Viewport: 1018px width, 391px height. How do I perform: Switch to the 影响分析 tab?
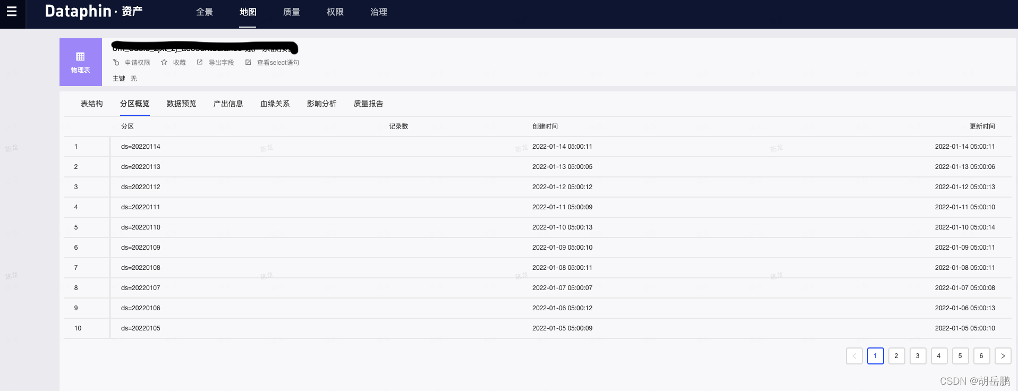pos(322,104)
